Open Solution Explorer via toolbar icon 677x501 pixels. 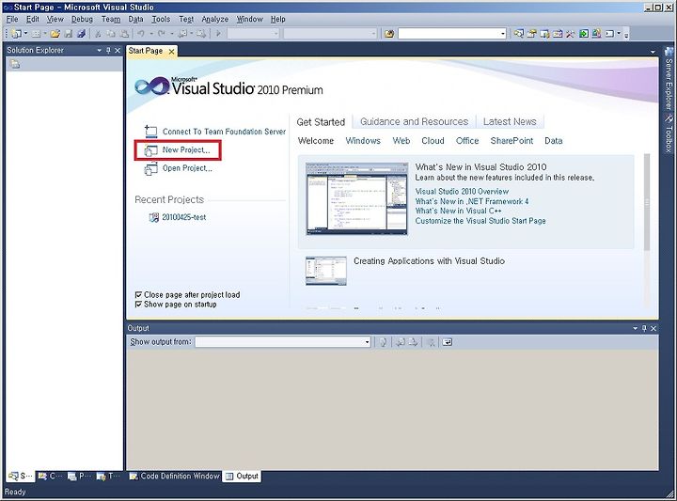[518, 34]
